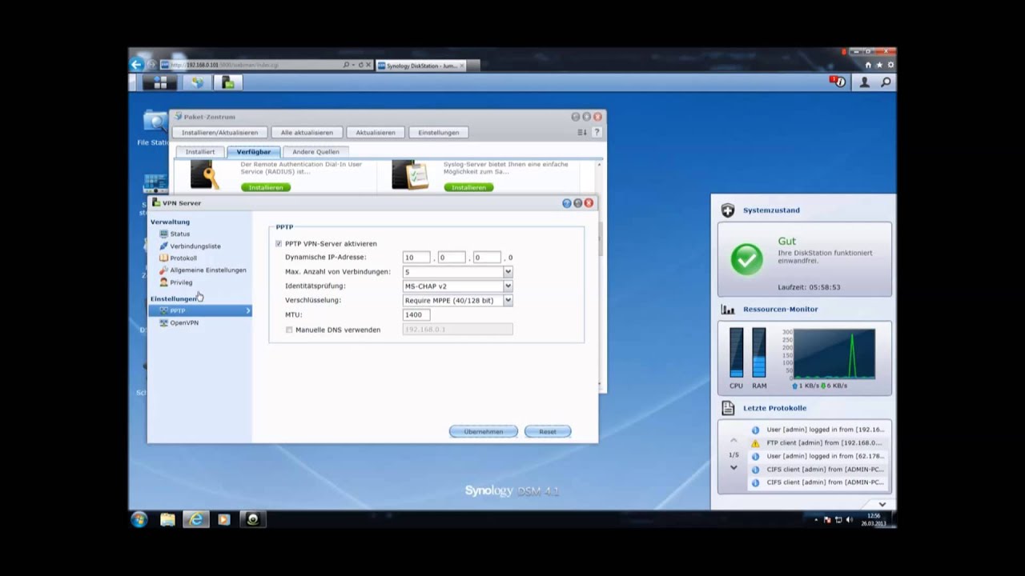Click the Aktualisieren button in Paket-Zentrum
1025x576 pixels.
376,132
